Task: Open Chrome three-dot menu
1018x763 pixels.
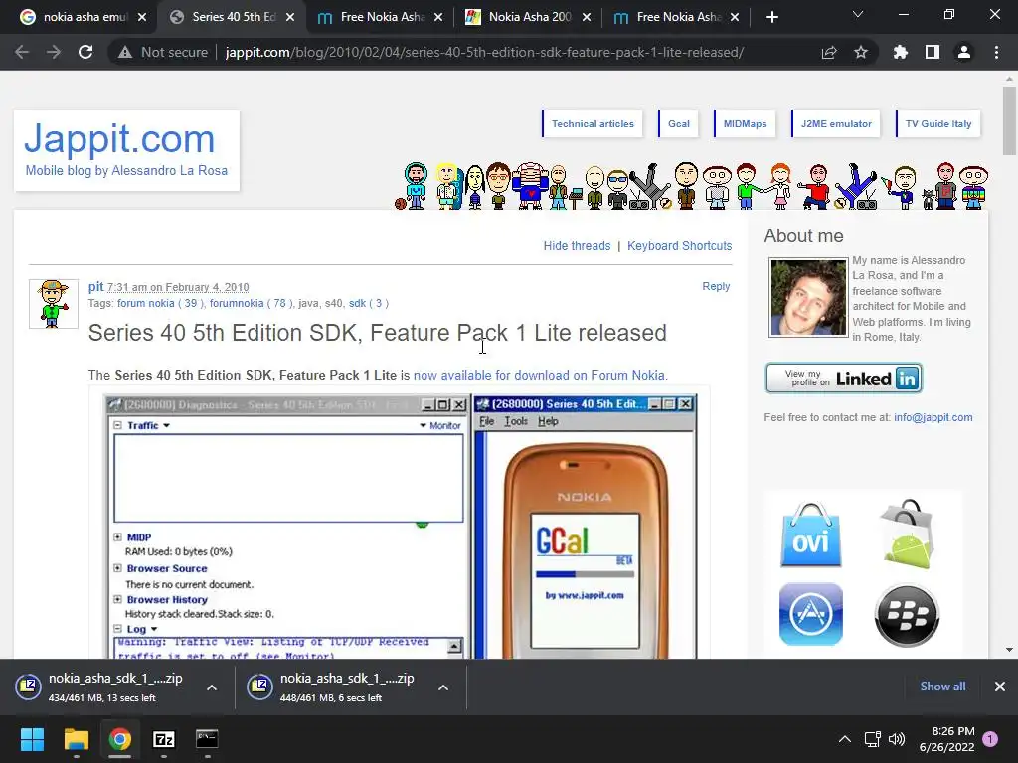Action: coord(996,52)
